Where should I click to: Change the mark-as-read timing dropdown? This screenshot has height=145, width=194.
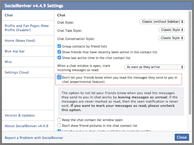tap(154, 67)
